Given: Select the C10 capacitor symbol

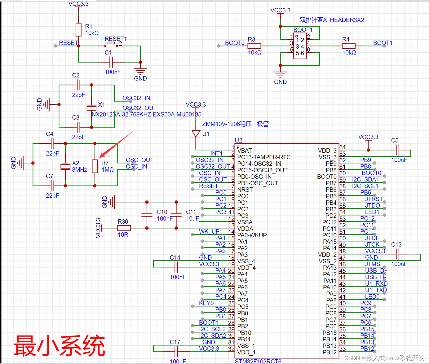Looking at the screenshot, I should coord(147,215).
